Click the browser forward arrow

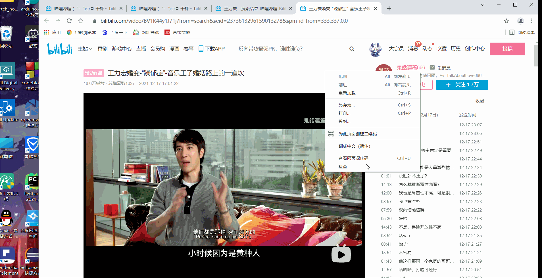coord(58,21)
